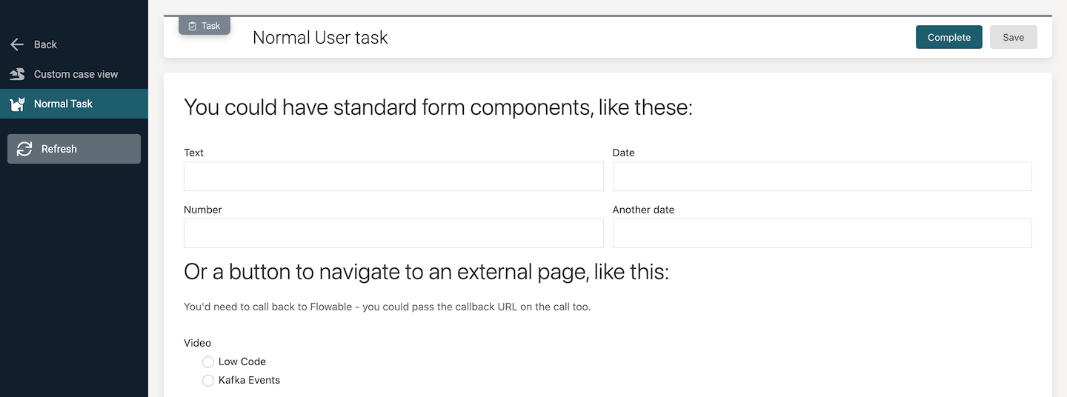Click the Custom case view icon
Image resolution: width=1067 pixels, height=397 pixels.
pos(17,74)
